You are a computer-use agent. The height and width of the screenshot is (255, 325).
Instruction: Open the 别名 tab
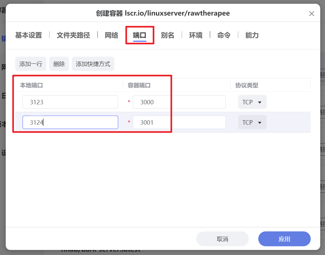(x=167, y=35)
